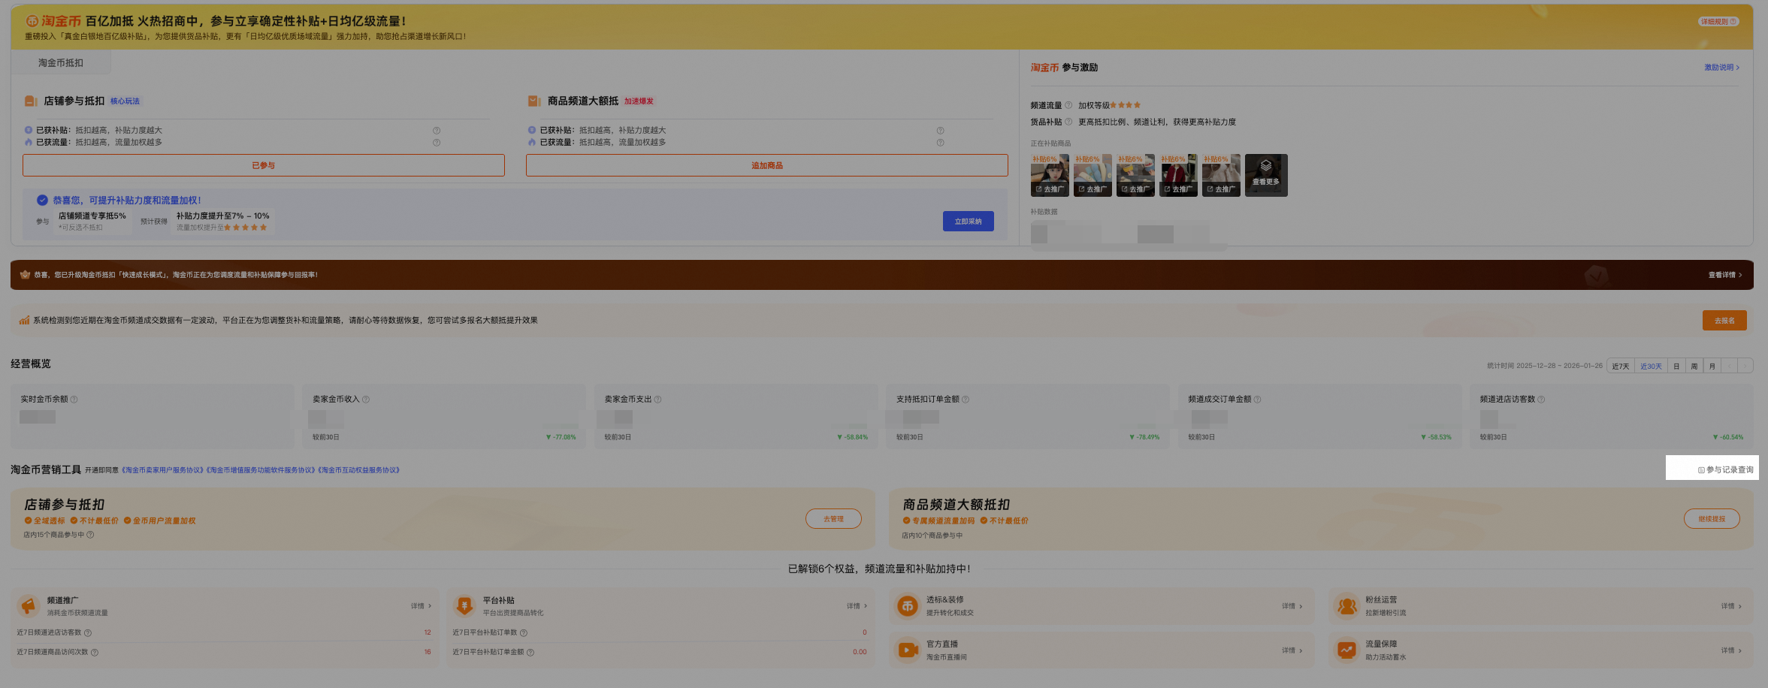This screenshot has width=1768, height=688.
Task: Open 激励说明 link
Action: pos(1721,68)
